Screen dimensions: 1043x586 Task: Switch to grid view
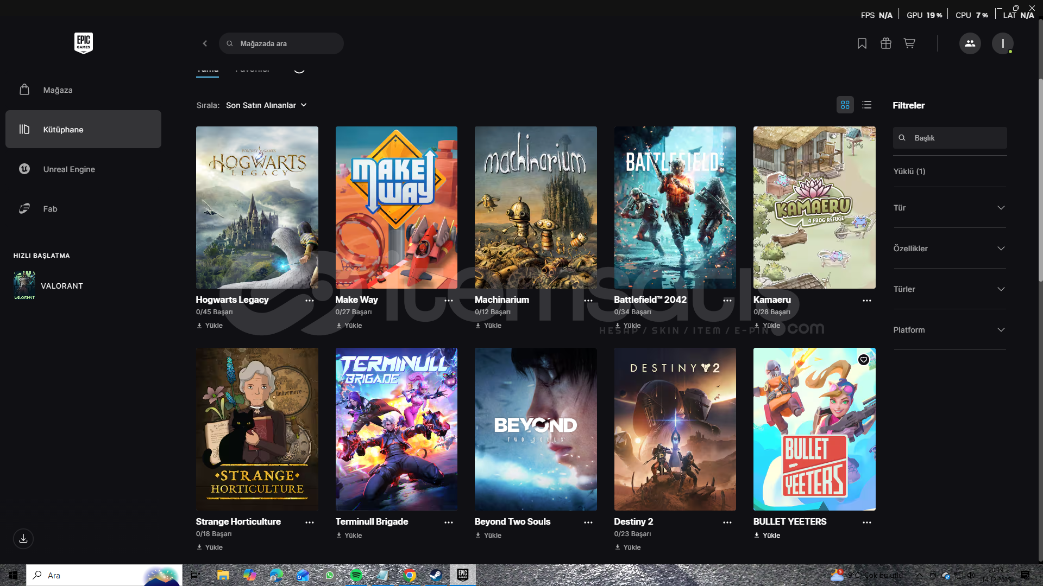coord(845,105)
